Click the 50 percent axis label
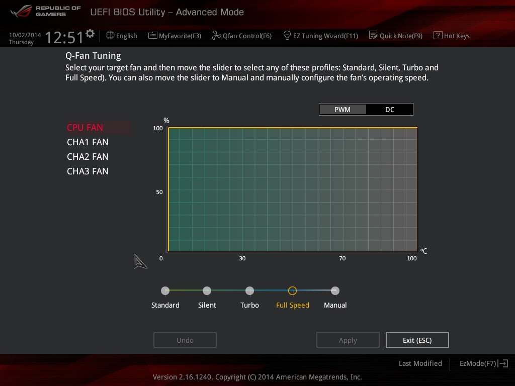 click(159, 192)
